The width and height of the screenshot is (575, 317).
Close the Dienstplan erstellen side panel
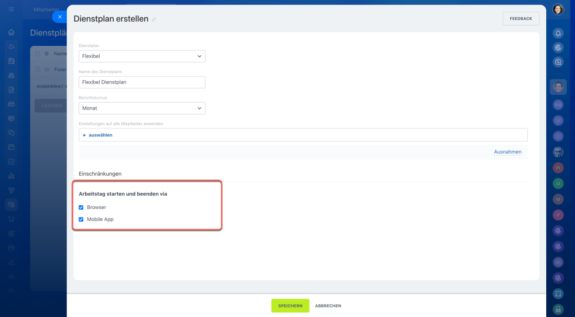point(60,17)
